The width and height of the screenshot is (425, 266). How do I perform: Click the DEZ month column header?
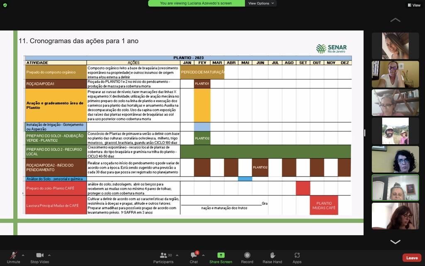coord(345,63)
